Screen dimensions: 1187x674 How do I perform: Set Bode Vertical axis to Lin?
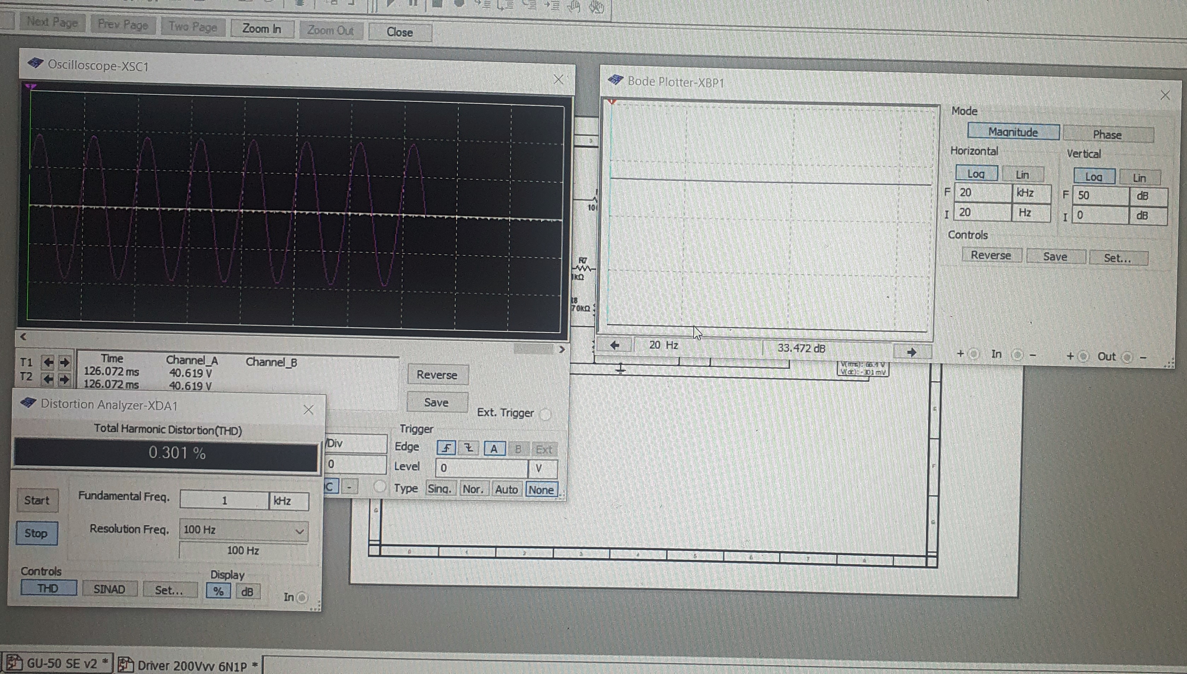tap(1140, 178)
